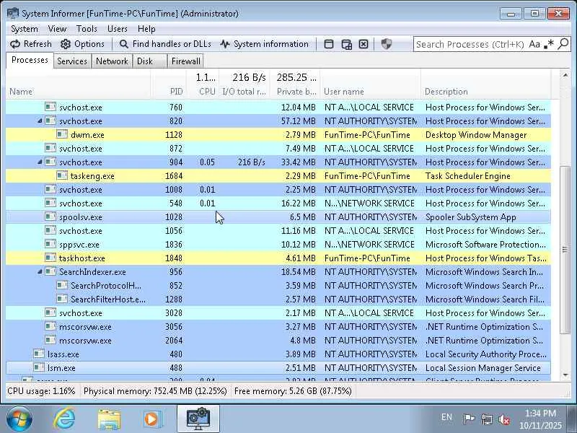Open Windows Media Player from taskbar
This screenshot has height=433, width=577.
click(152, 419)
